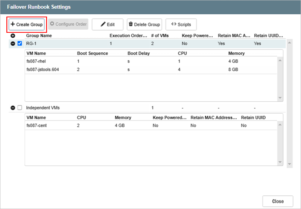301x209 pixels.
Task: Click the pencil icon on Edit button
Action: coord(103,24)
